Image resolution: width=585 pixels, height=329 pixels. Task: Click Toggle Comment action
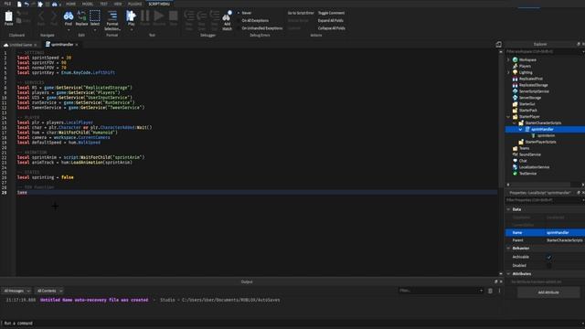(331, 13)
